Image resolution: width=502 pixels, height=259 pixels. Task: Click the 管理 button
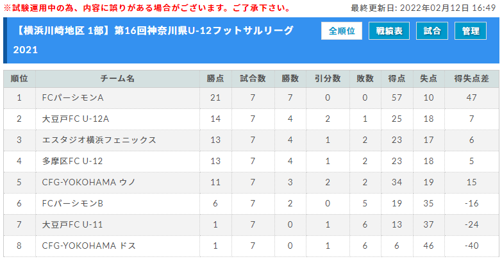471,31
